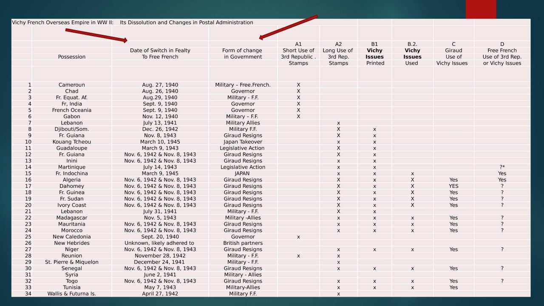
Task: Click the slide title 'Vichy French Overseas Empire in WW II'
Action: click(x=62, y=23)
